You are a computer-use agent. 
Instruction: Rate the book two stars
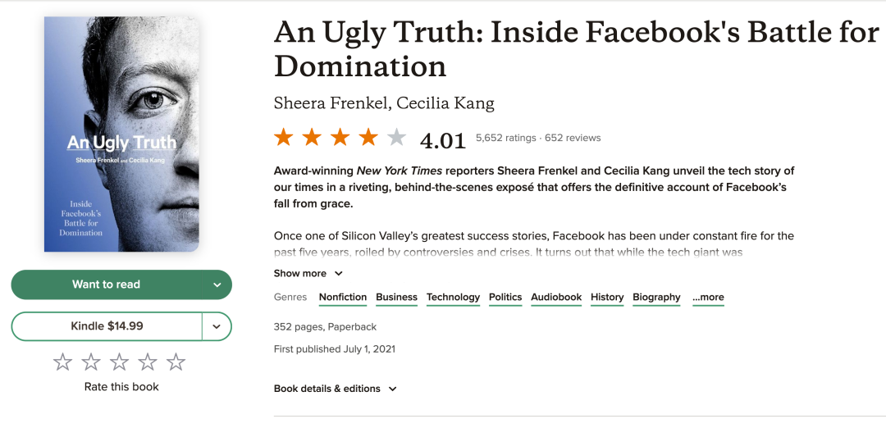(x=91, y=362)
